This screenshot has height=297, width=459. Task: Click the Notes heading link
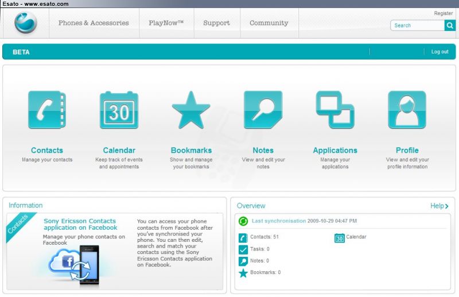coord(263,150)
